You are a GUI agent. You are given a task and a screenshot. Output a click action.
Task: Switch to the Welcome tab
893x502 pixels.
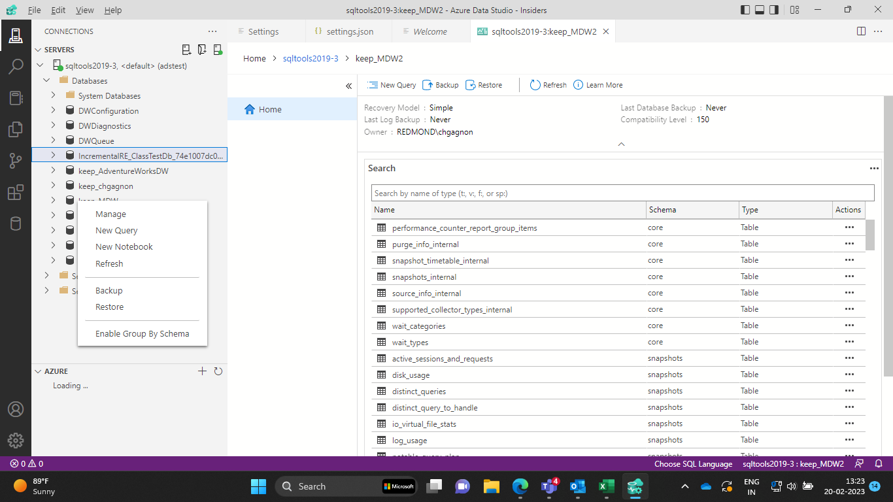(x=430, y=31)
